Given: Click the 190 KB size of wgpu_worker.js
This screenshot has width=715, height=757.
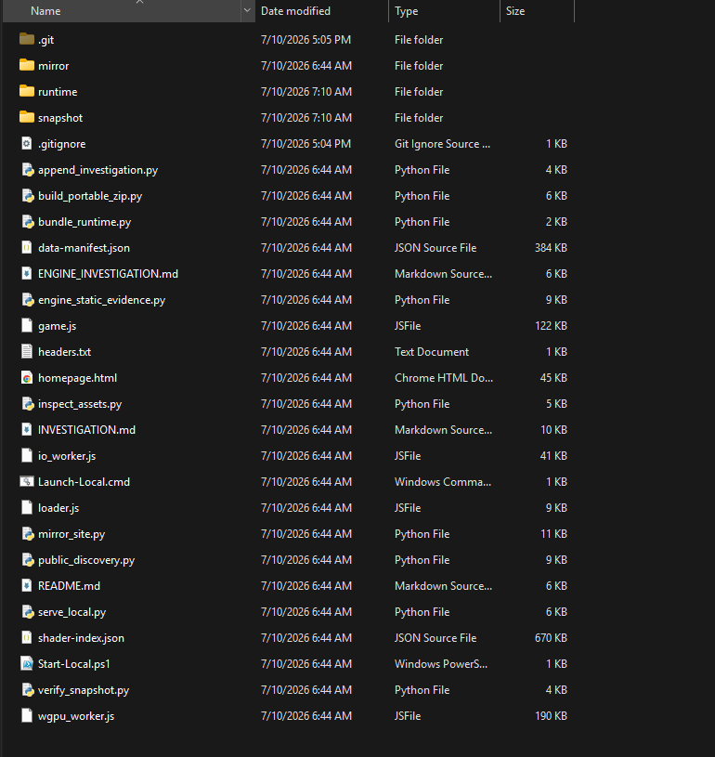Looking at the screenshot, I should click(551, 716).
